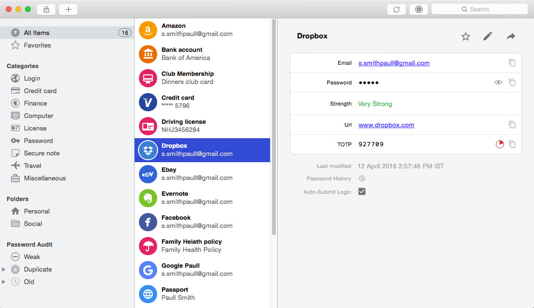This screenshot has height=308, width=534.
Task: Sync vault using the refresh arrows icon
Action: (397, 10)
